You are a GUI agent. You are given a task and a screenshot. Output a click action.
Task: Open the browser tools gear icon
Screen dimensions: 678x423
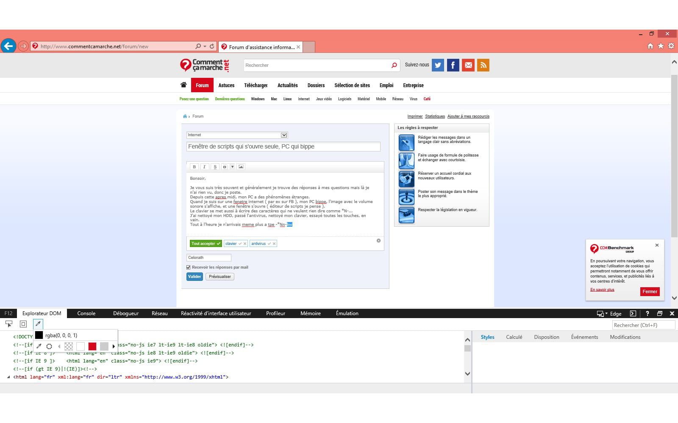pyautogui.click(x=671, y=46)
